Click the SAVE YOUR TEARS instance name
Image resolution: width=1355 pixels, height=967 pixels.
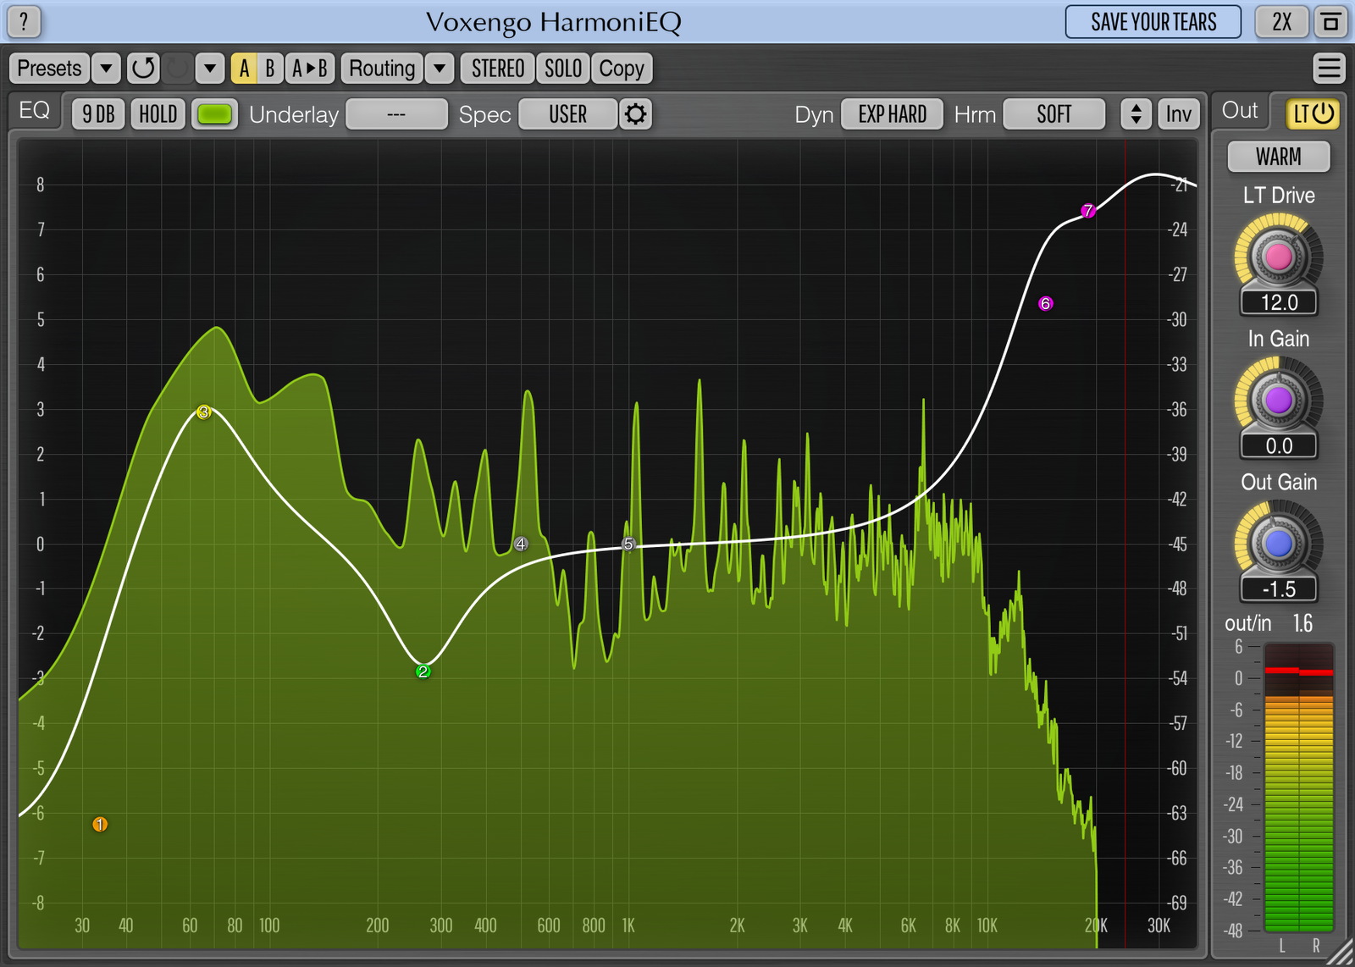pos(1153,22)
